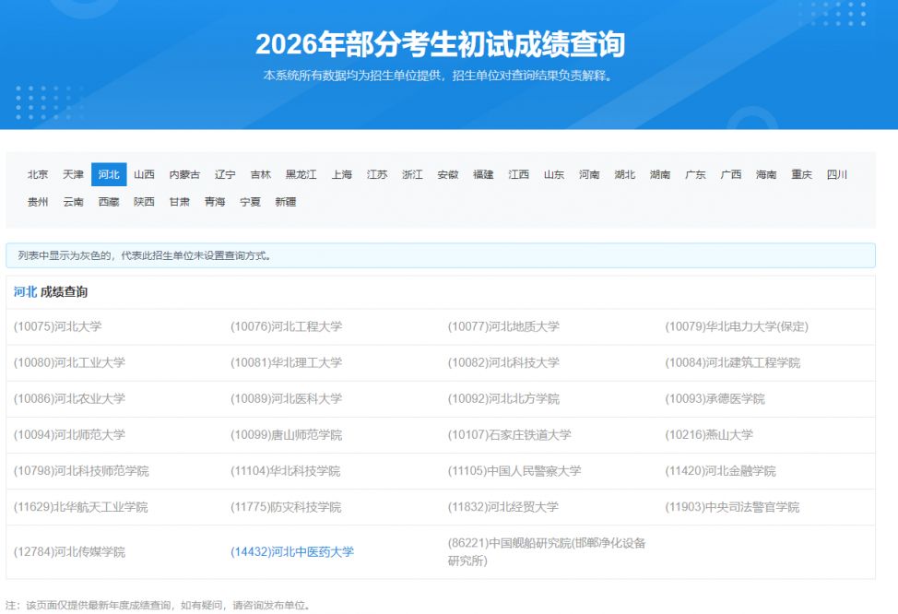This screenshot has height=614, width=898.
Task: Click (12784)河北传媒学院 entry
Action: (x=69, y=552)
